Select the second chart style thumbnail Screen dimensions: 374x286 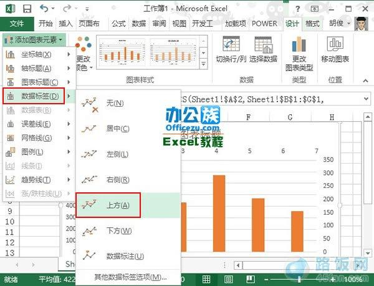click(x=173, y=52)
